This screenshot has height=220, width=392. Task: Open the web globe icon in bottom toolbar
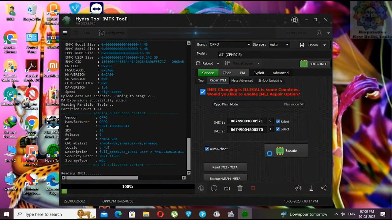click(x=201, y=188)
